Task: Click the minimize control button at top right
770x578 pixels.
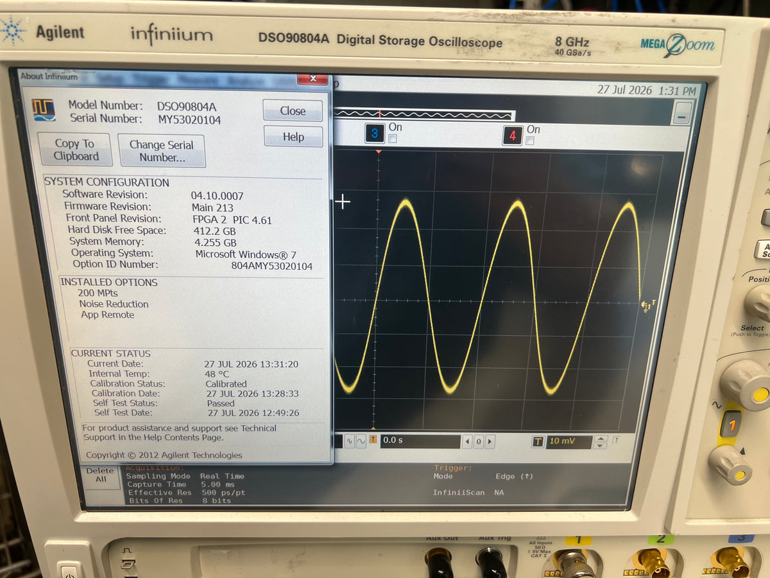Action: pyautogui.click(x=682, y=114)
